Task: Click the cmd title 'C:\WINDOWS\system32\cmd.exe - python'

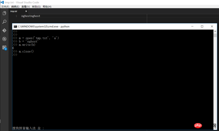Action: tap(44, 26)
